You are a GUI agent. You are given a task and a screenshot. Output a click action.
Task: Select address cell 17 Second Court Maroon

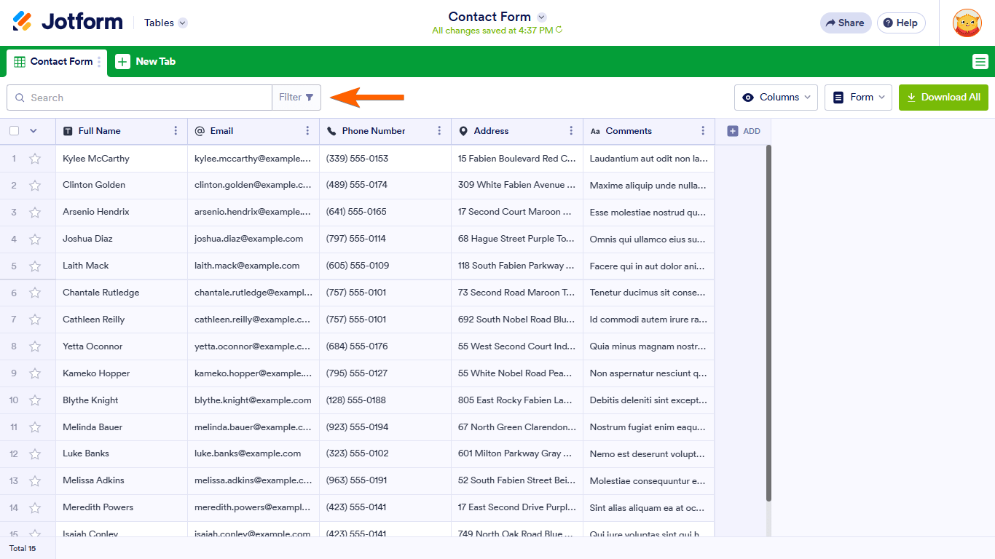[x=517, y=212]
